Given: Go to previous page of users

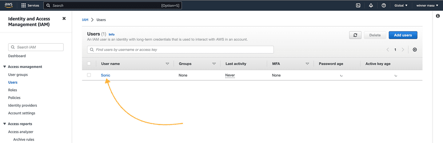Looking at the screenshot, I should click(x=388, y=50).
